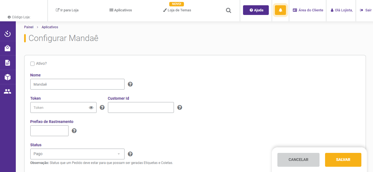Image resolution: width=373 pixels, height=172 pixels.
Task: Toggle Token visibility with the eye icon
Action: pyautogui.click(x=91, y=108)
